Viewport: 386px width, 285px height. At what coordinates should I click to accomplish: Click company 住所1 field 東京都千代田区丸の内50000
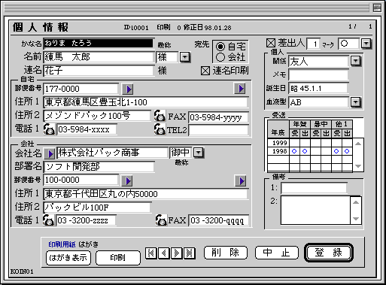coord(145,194)
